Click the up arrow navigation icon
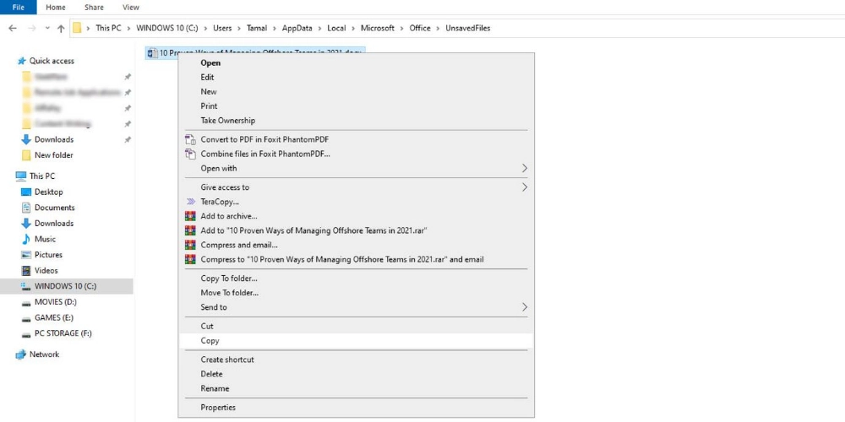Image resolution: width=845 pixels, height=422 pixels. coord(61,28)
